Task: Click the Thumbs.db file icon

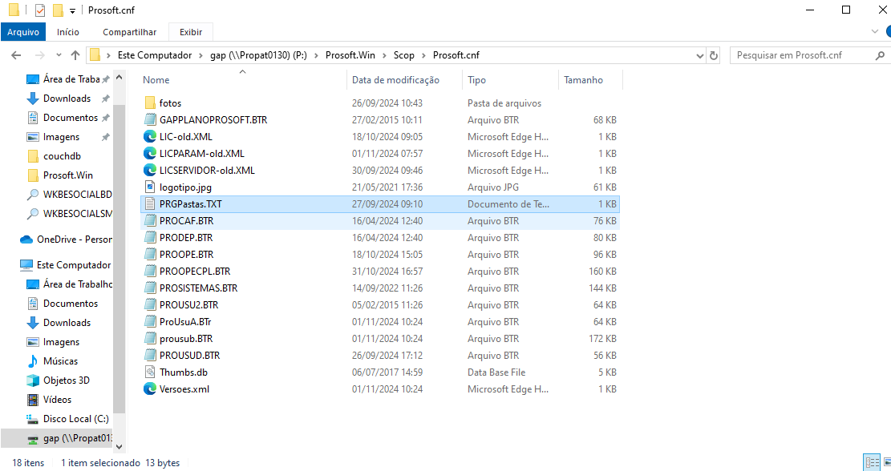Action: (x=150, y=372)
